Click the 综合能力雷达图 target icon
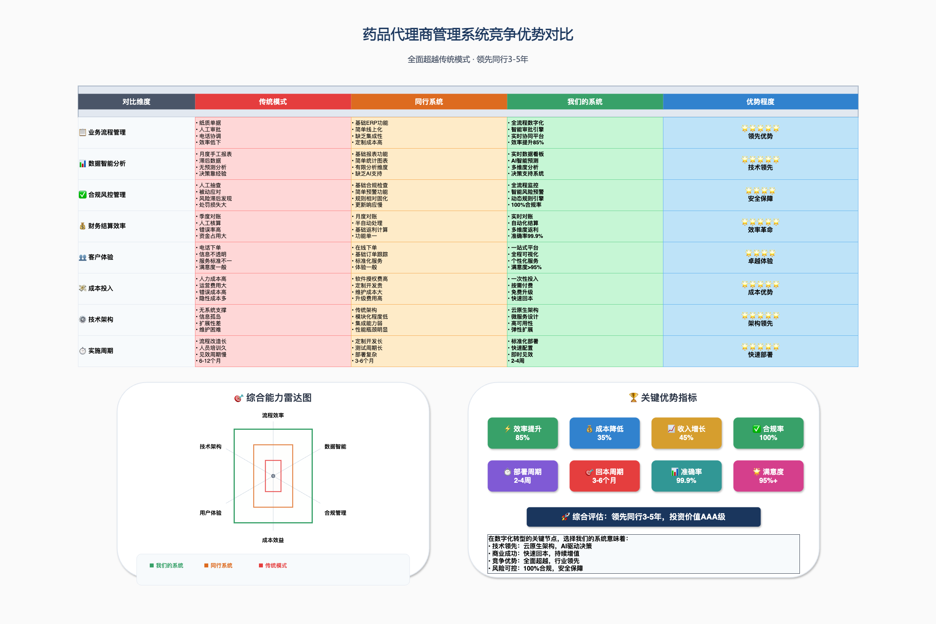The height and width of the screenshot is (624, 936). (x=238, y=397)
